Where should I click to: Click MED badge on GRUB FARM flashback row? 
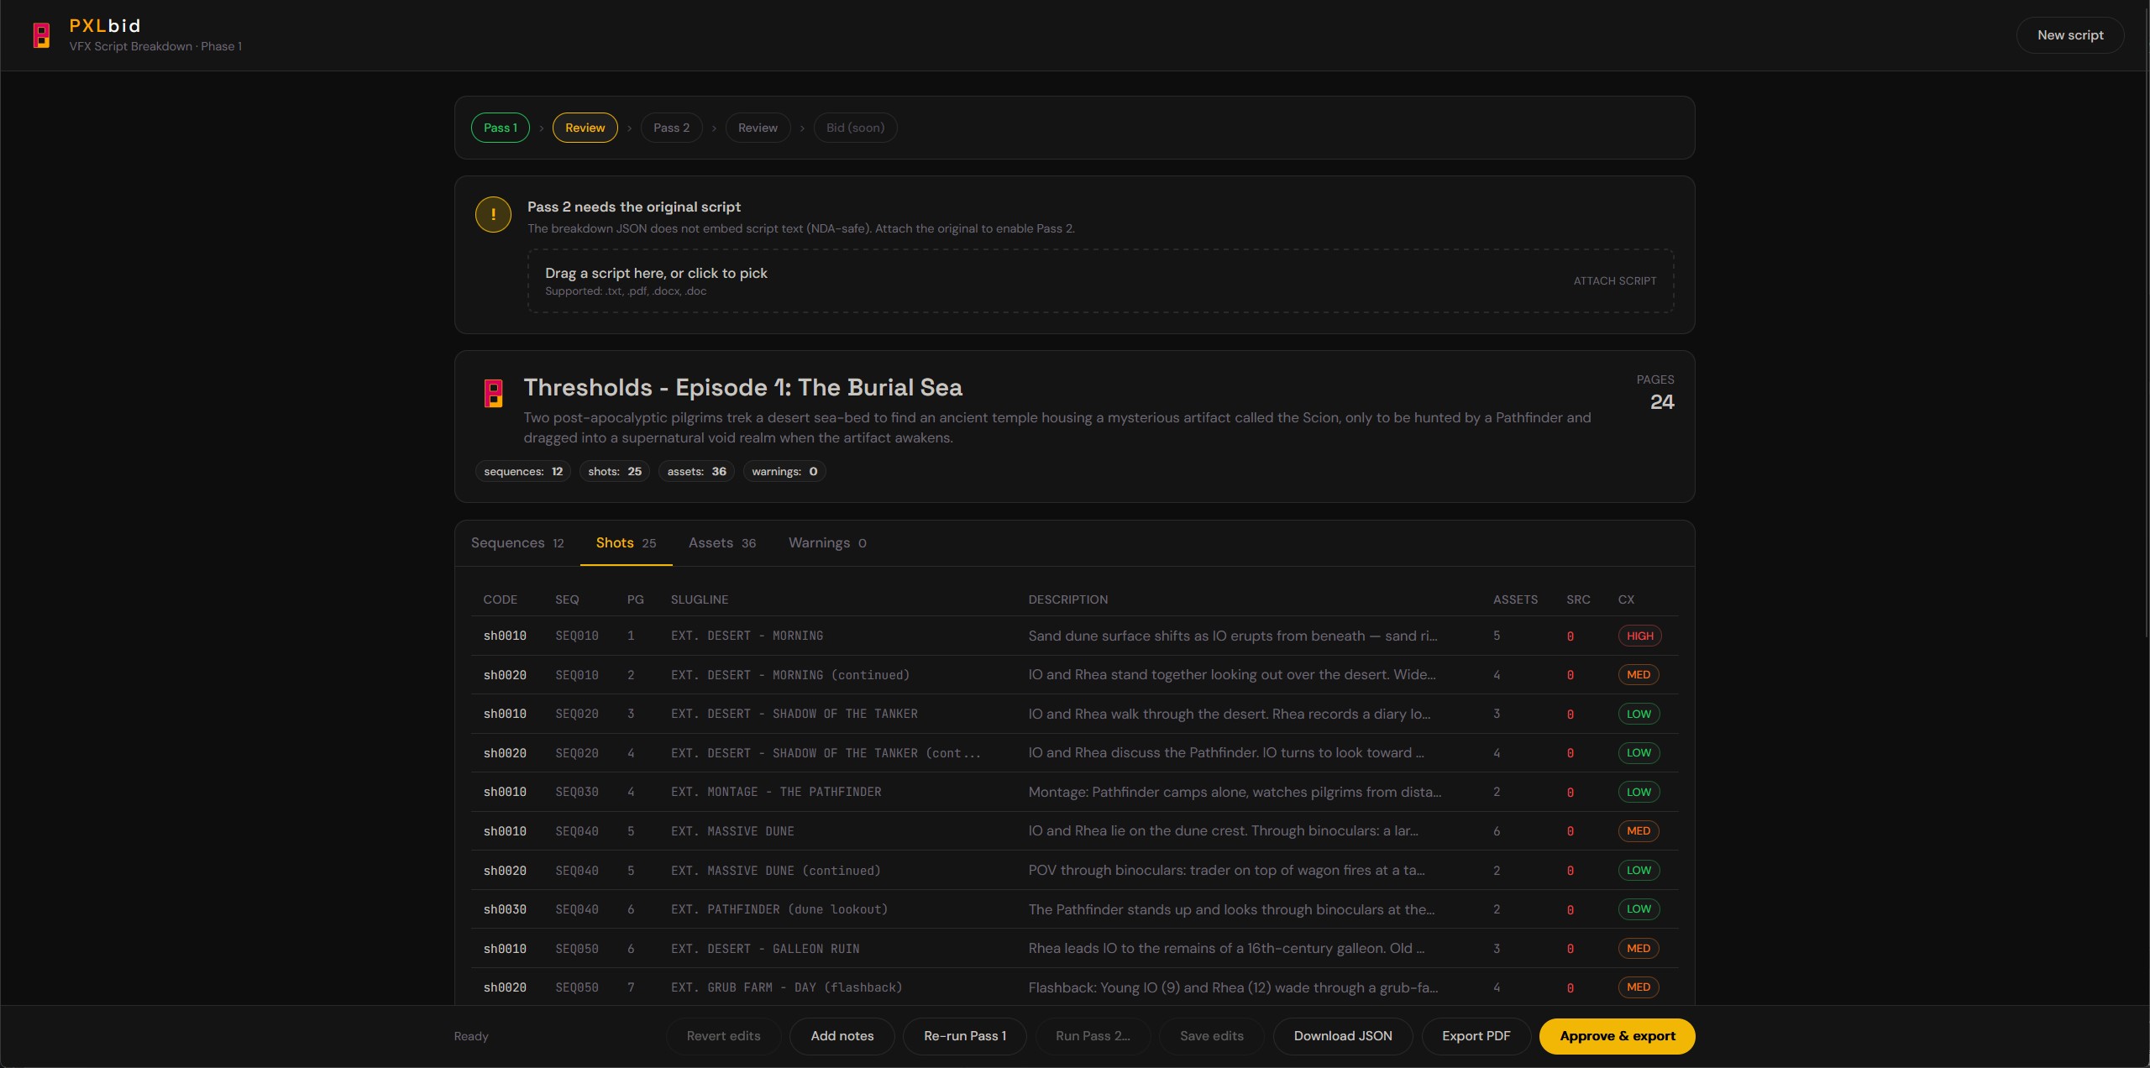[1639, 987]
